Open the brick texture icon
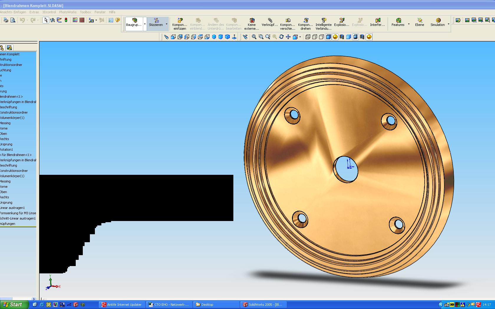Image resolution: width=495 pixels, height=309 pixels. (x=82, y=20)
